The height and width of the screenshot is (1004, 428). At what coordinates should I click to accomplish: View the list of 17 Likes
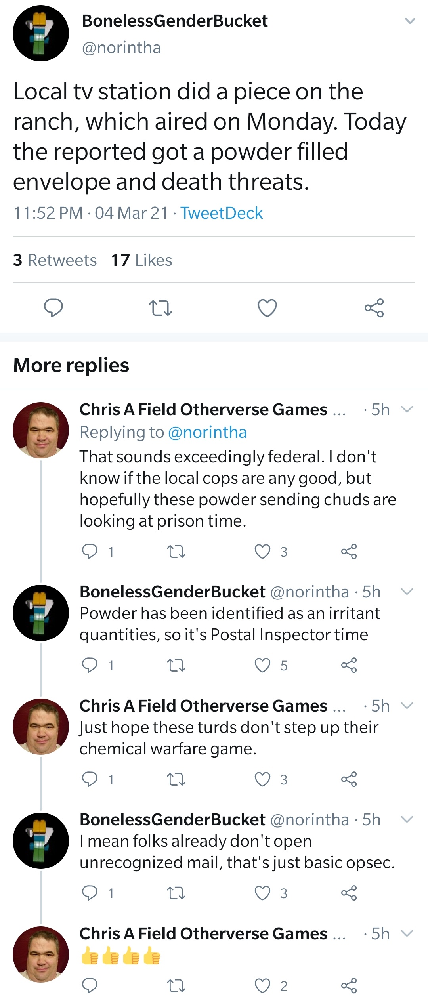(141, 260)
